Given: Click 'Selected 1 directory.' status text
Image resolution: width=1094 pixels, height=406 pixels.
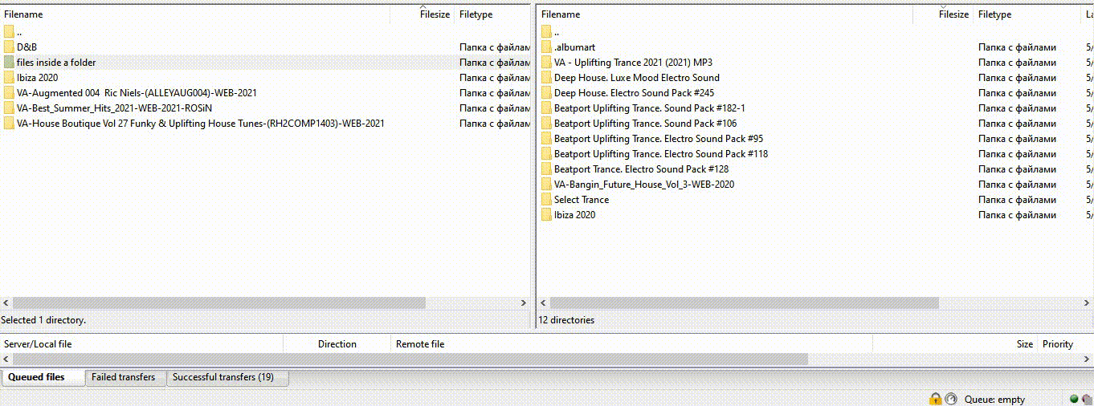Looking at the screenshot, I should tap(43, 320).
